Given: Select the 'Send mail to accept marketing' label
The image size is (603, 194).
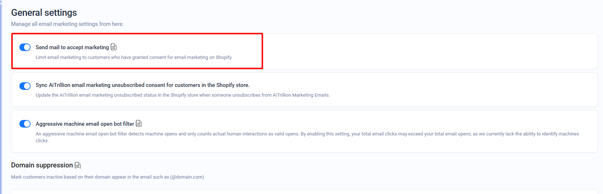Looking at the screenshot, I should pyautogui.click(x=72, y=47).
